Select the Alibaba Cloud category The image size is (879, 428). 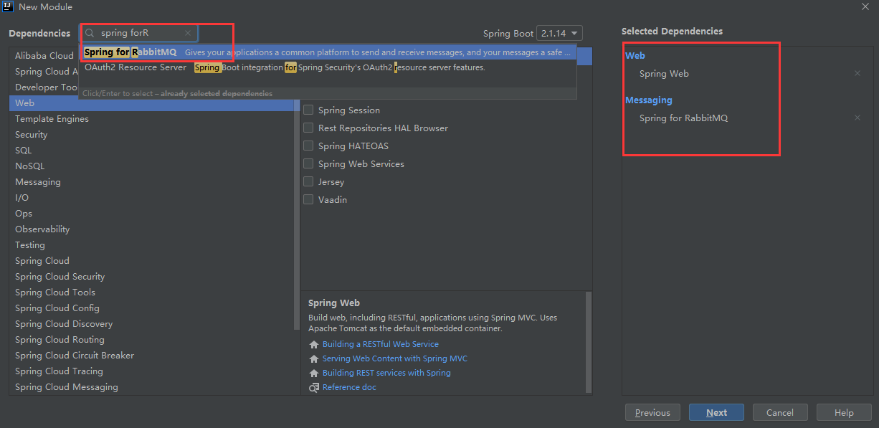point(44,55)
